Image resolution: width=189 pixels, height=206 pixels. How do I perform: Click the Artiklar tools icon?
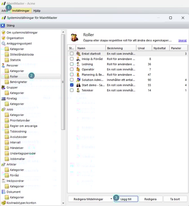3,164
